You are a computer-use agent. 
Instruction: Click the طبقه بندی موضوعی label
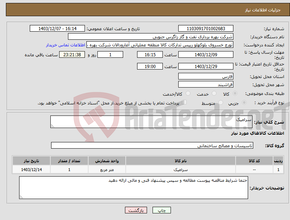coord(265,93)
